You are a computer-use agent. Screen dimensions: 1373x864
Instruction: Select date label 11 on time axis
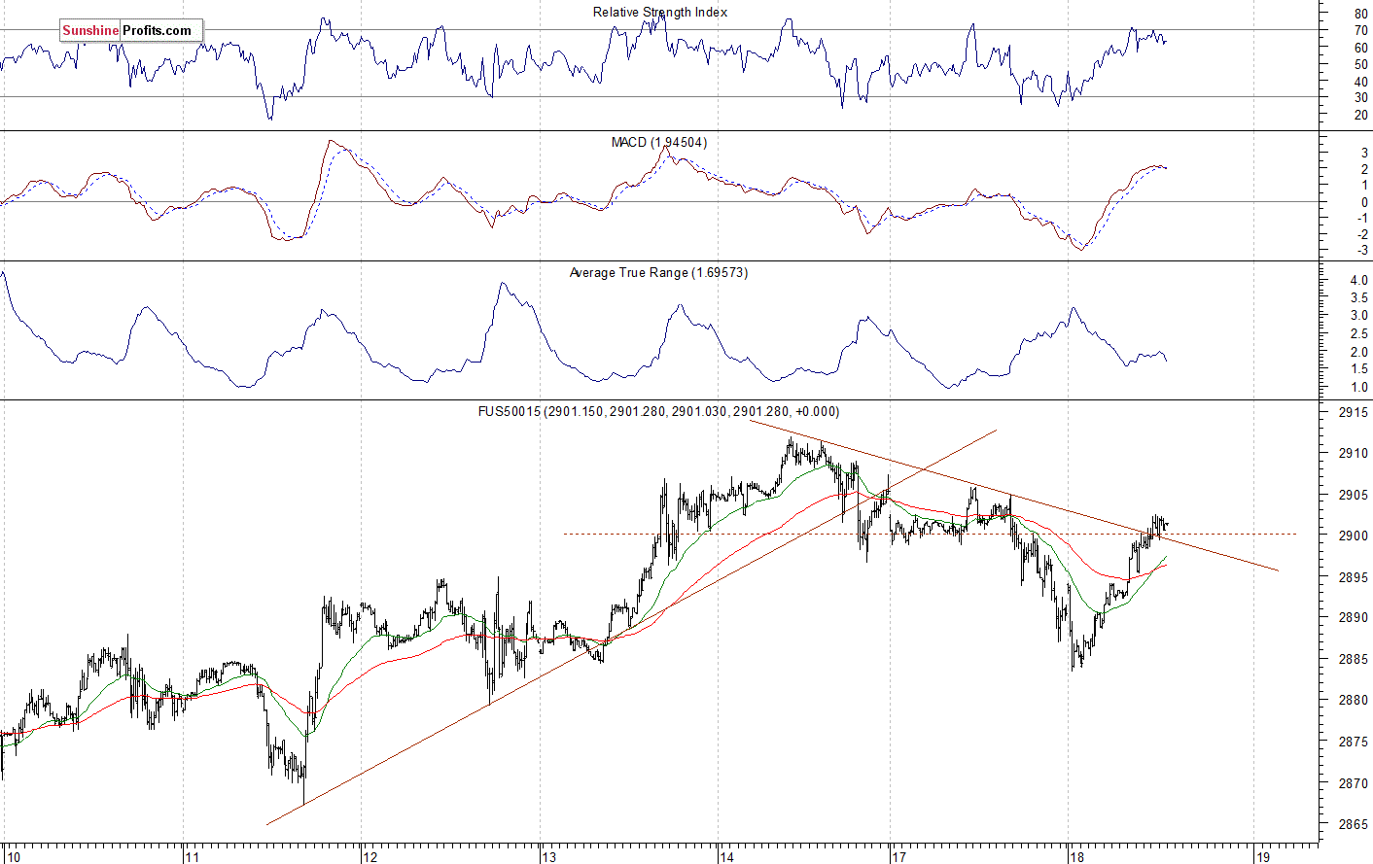click(193, 856)
